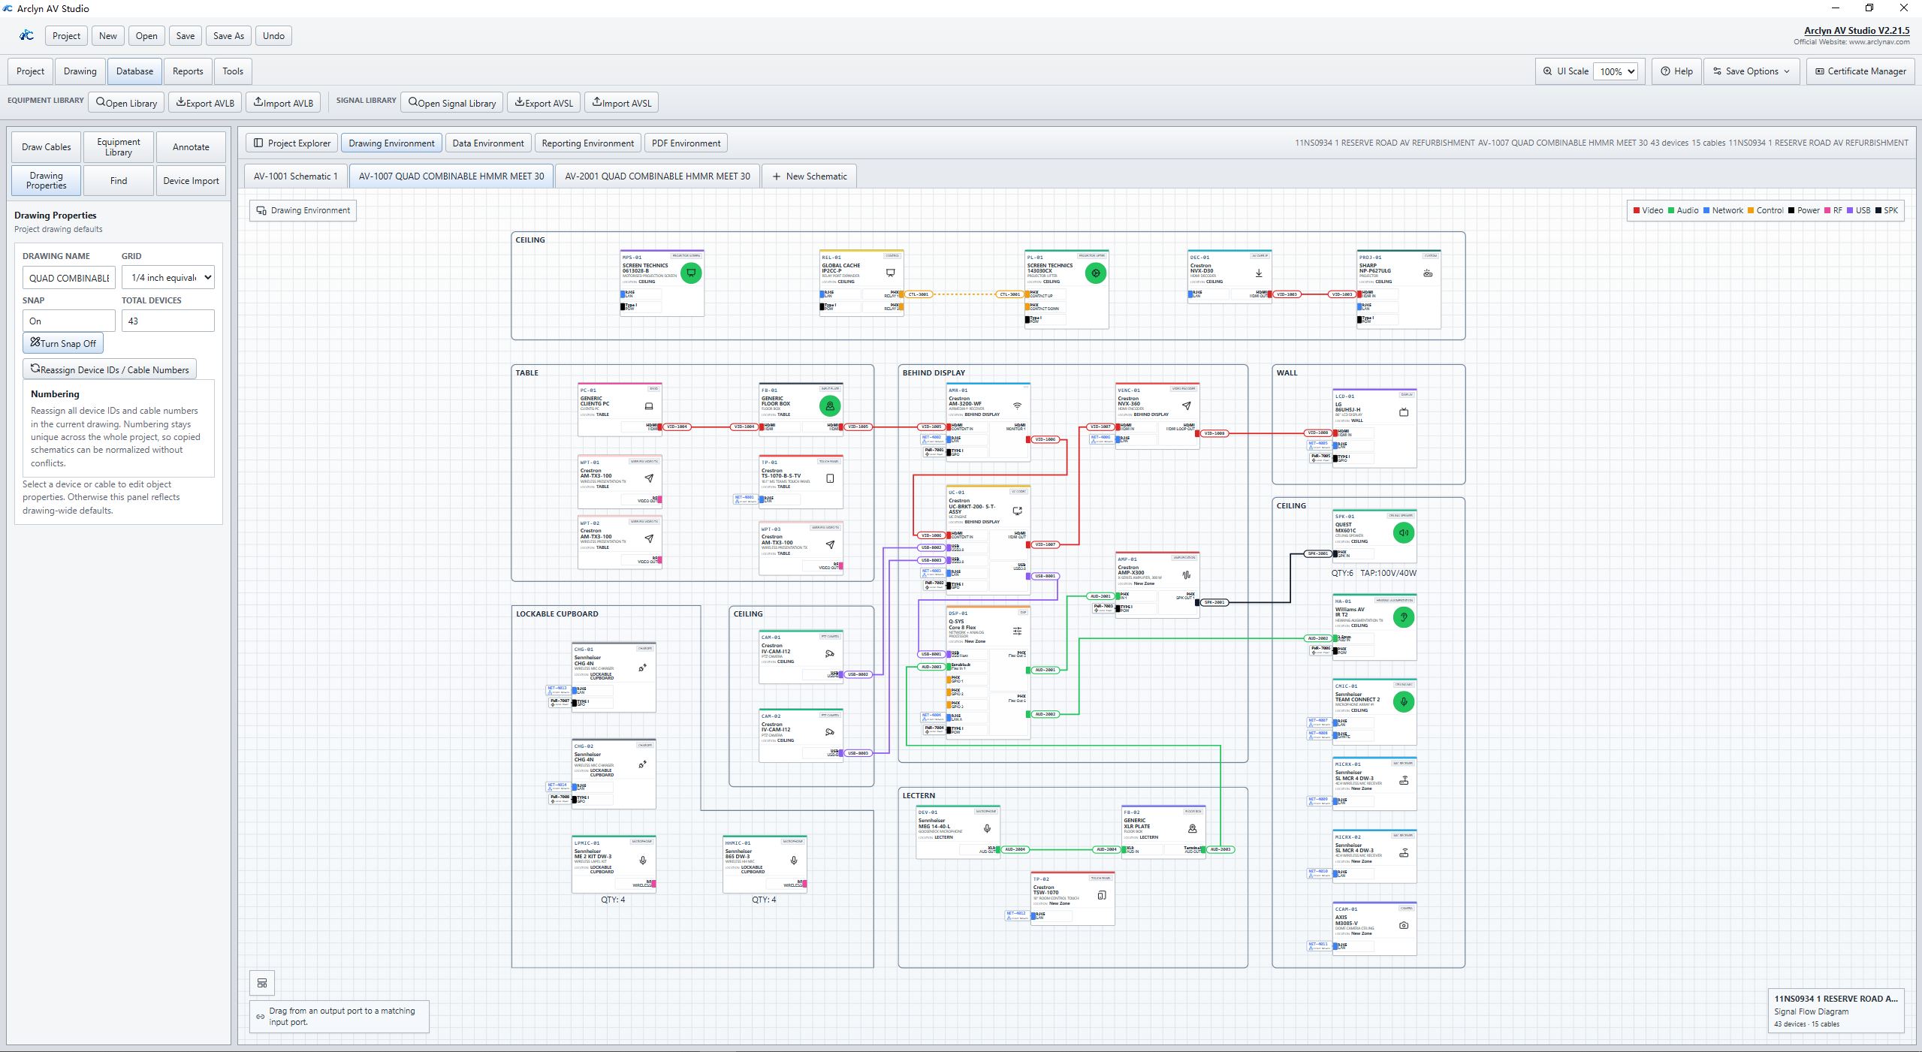The image size is (1922, 1052).
Task: Add a New Schematic tab
Action: pos(809,176)
